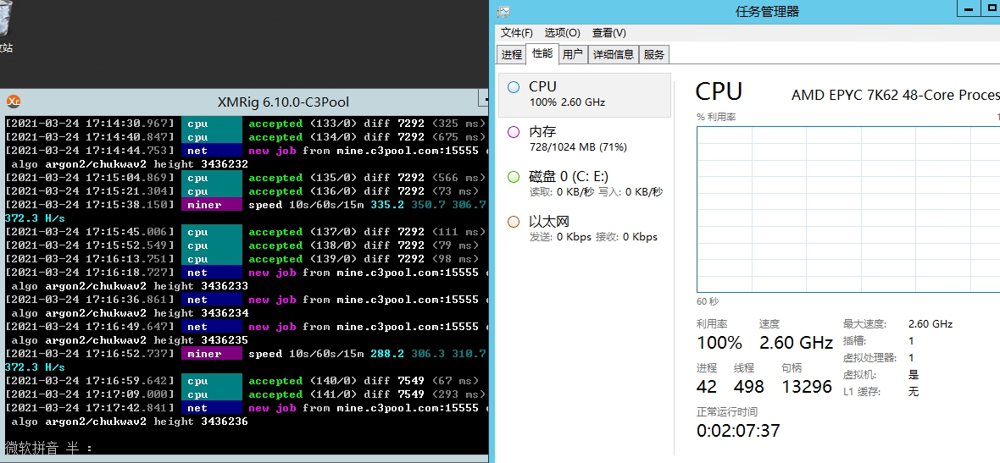Image resolution: width=1000 pixels, height=463 pixels.
Task: Click the uptime value 0:02:07:37
Action: click(x=738, y=431)
